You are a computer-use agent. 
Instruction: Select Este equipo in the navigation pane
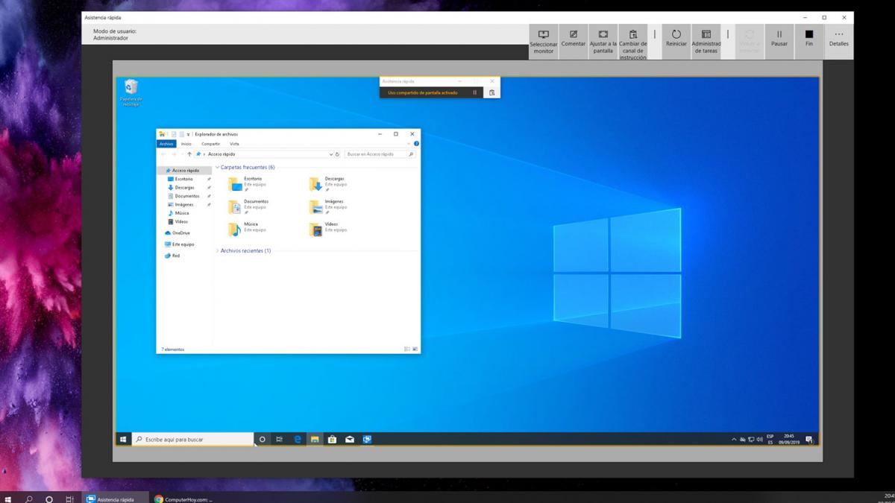183,244
